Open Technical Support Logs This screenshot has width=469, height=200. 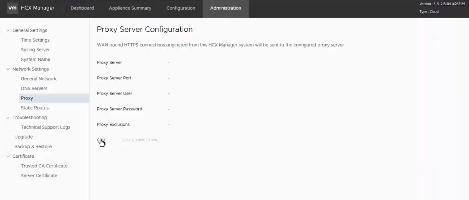click(46, 127)
